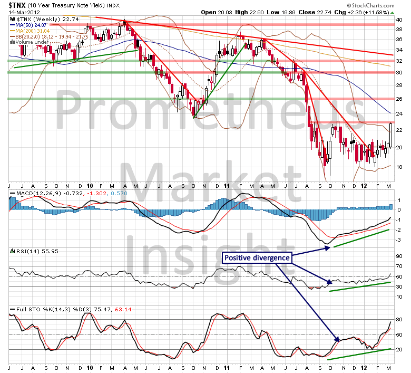Click the Low 19.89 value

(x=281, y=12)
